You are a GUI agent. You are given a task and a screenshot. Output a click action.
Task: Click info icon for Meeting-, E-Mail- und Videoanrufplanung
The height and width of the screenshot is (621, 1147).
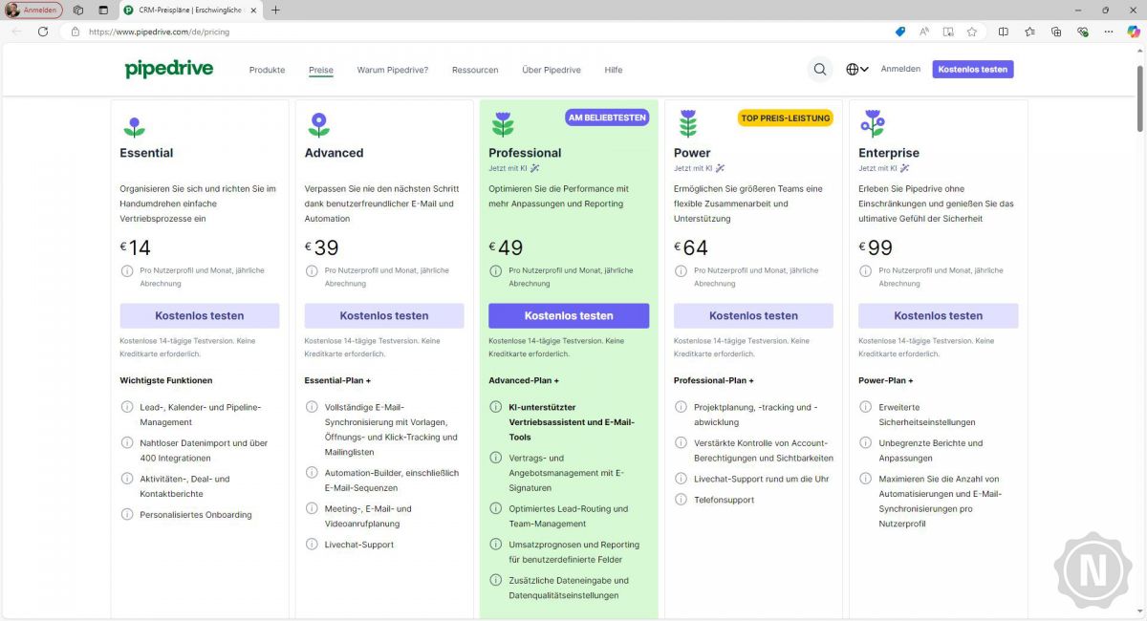311,509
